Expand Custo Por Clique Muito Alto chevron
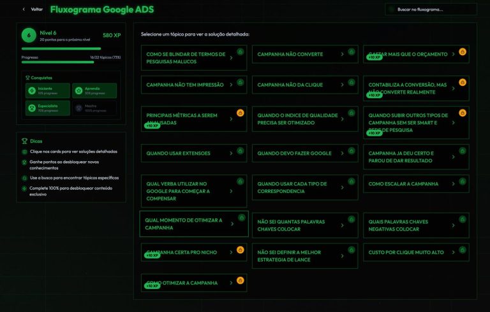The height and width of the screenshot is (312, 490). 454,253
